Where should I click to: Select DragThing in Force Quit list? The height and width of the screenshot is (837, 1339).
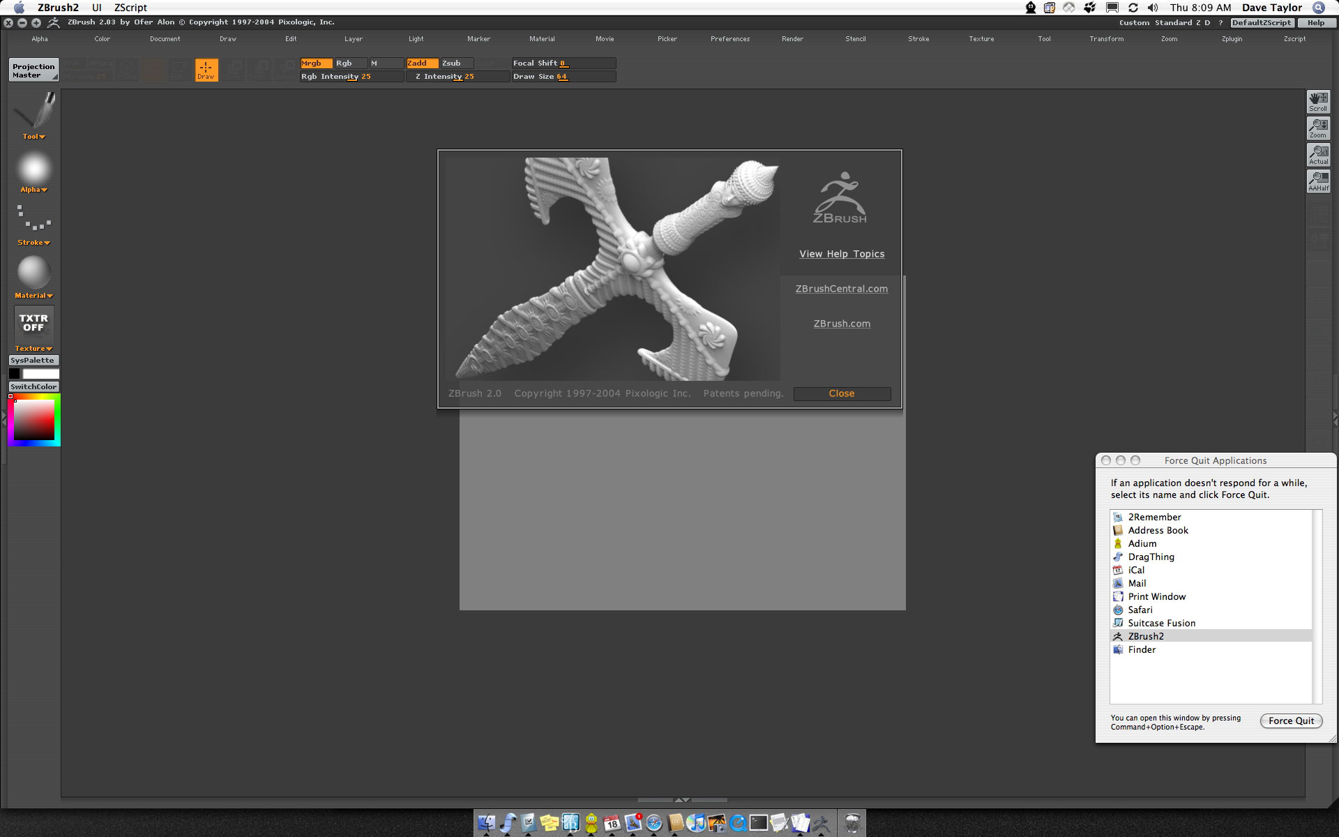(1211, 557)
